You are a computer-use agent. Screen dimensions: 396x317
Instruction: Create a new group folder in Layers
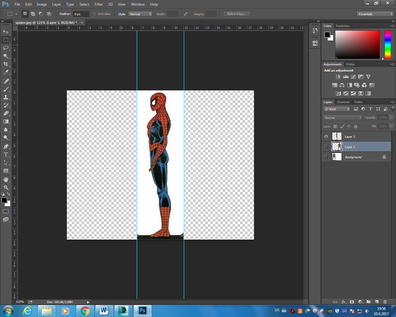(x=368, y=302)
